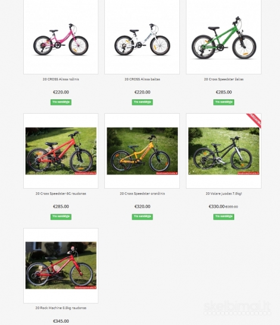Viewport: 280px width, 325px height.
Task: Click the title 20 Cross Speedster oranžinis
Action: pos(142,193)
